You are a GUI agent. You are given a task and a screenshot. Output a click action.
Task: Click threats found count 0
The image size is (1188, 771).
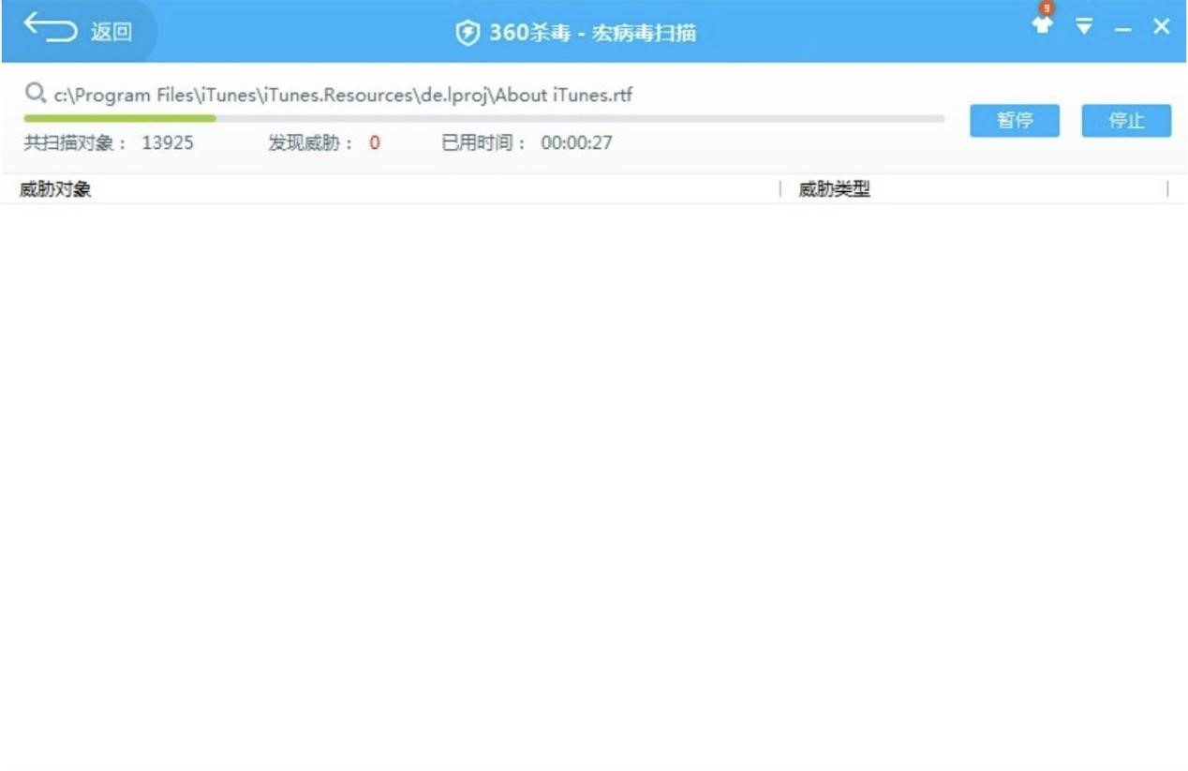pos(375,143)
